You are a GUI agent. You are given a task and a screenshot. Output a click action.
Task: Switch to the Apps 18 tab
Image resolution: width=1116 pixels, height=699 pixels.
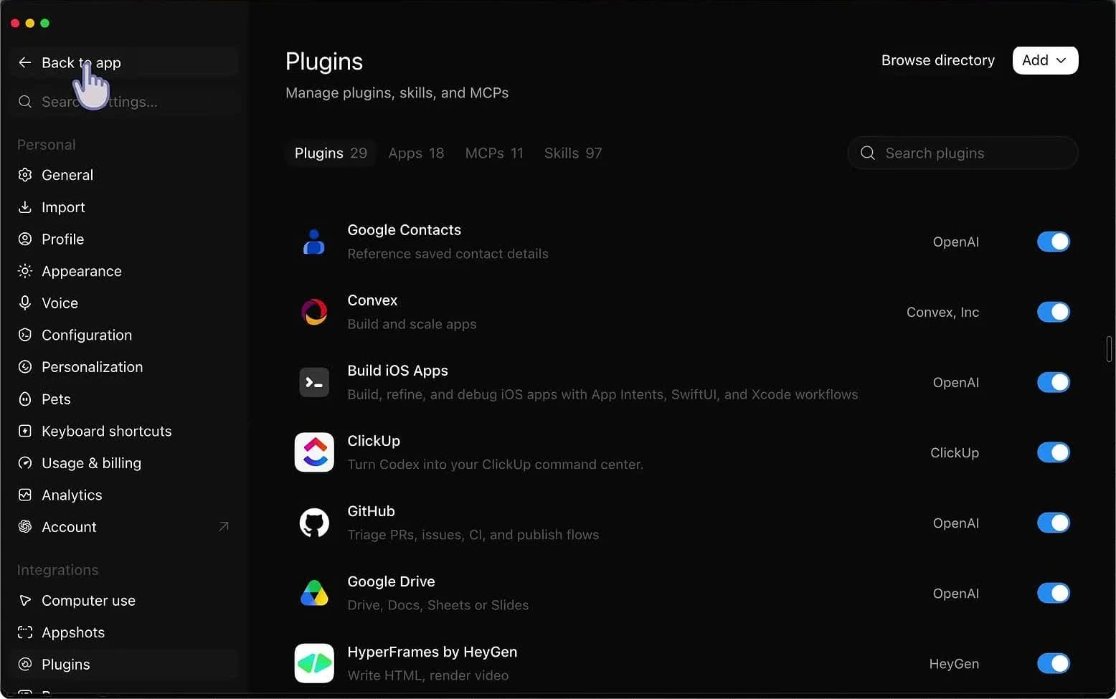click(416, 153)
